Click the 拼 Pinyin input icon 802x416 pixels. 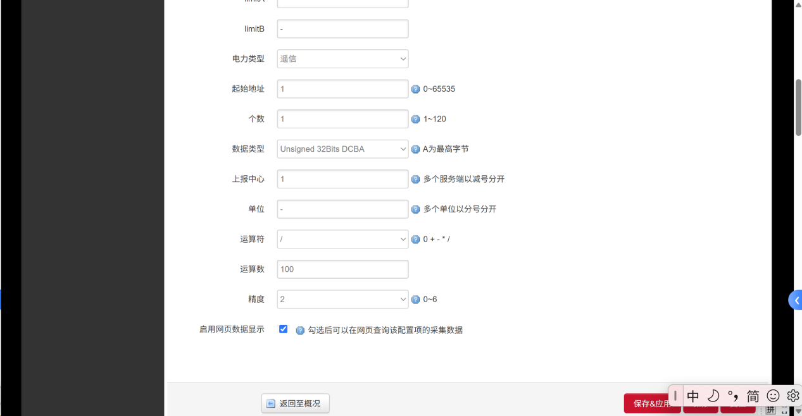coord(771,409)
